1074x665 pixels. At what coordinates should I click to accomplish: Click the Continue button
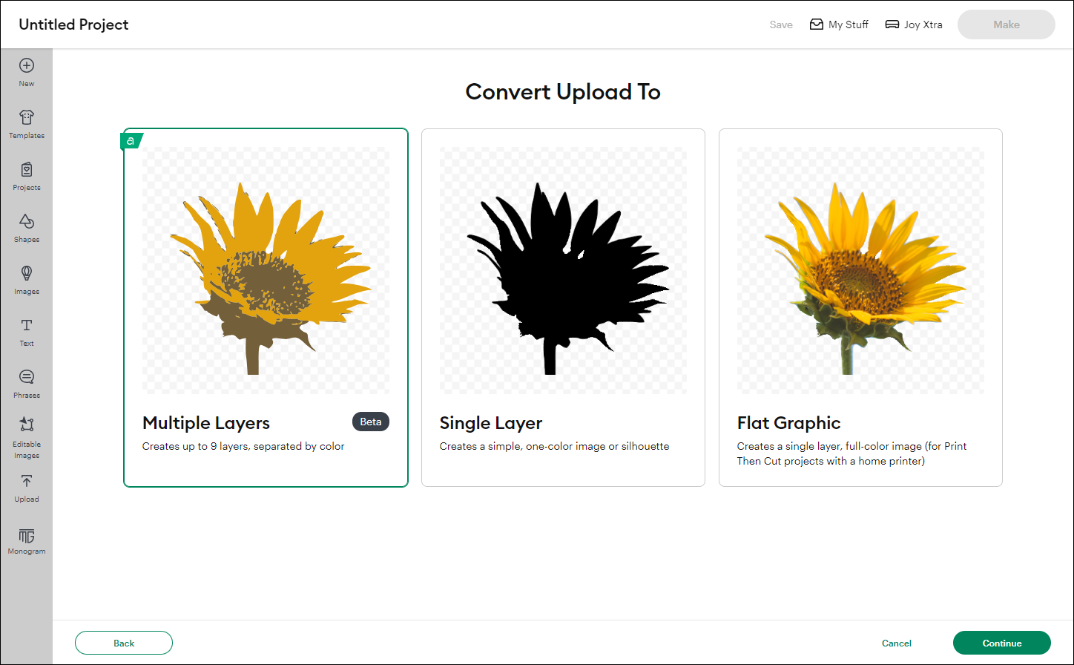pos(1002,643)
